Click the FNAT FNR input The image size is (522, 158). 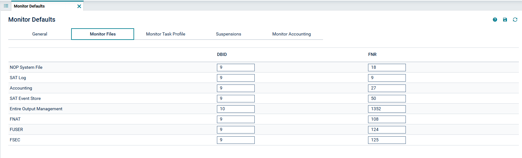[x=387, y=119]
